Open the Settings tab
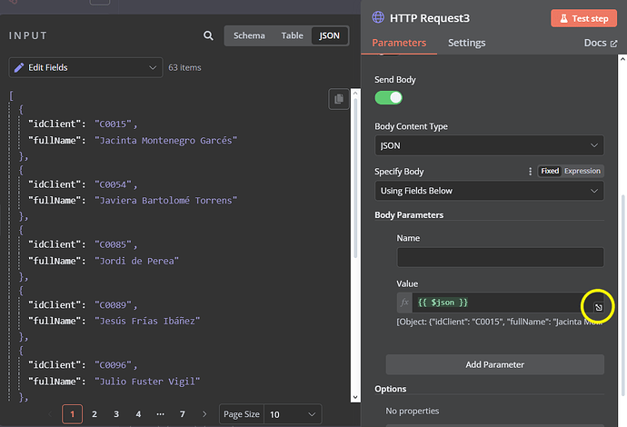 coord(466,43)
